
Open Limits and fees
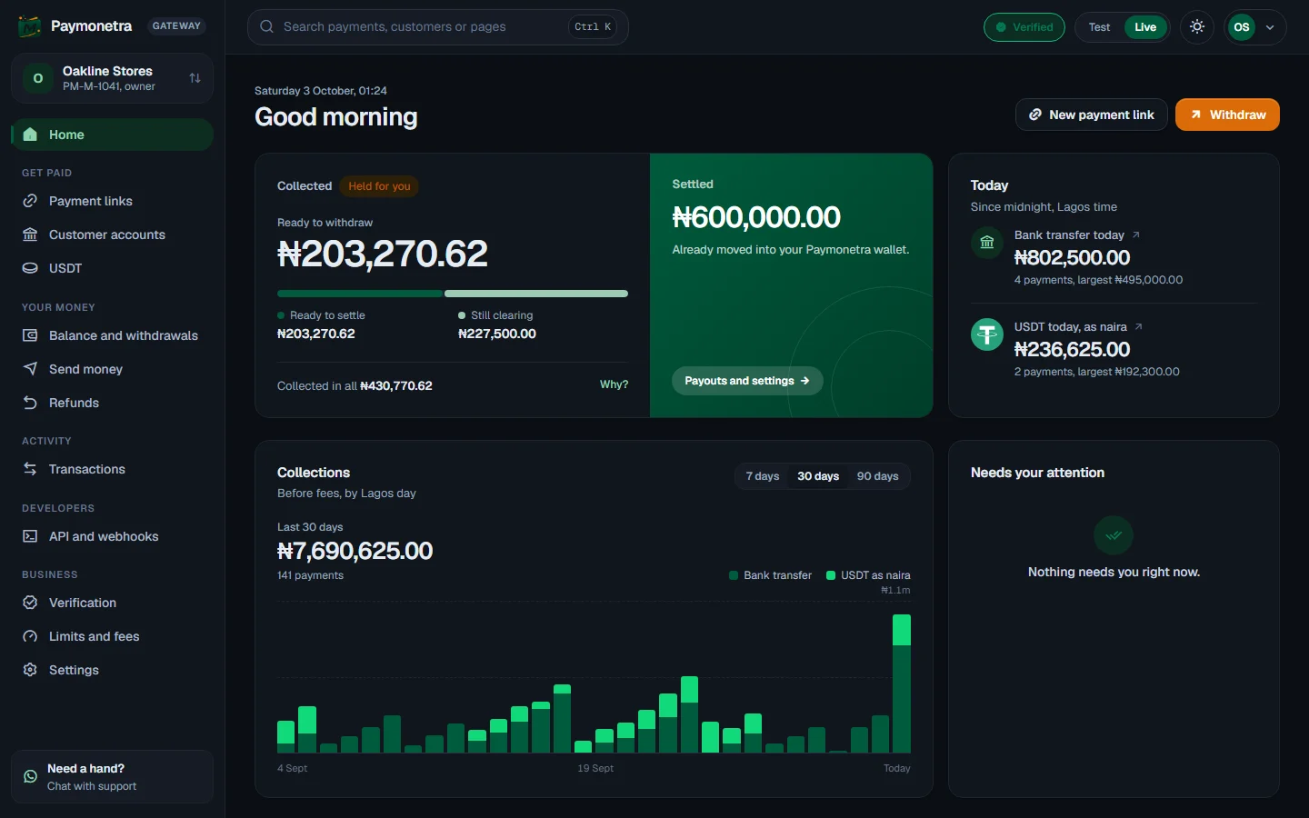[113, 636]
